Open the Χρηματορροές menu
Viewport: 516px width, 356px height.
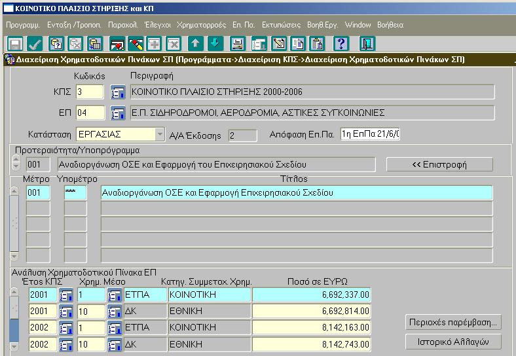point(202,25)
